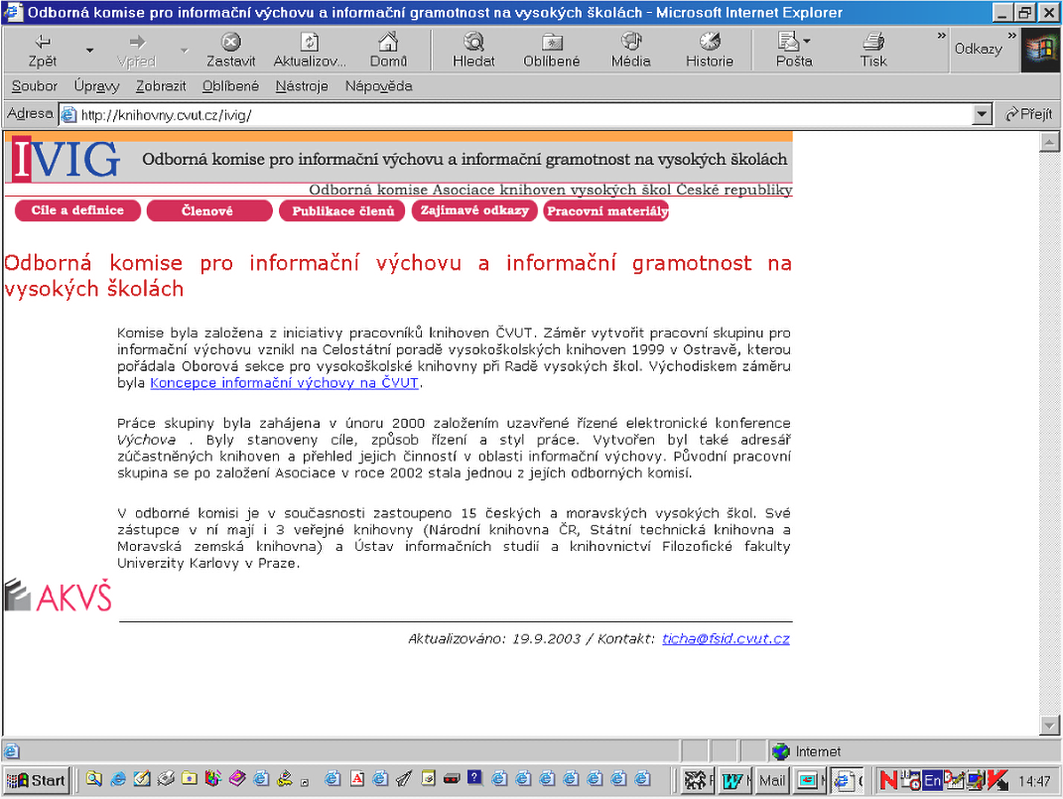1063x799 pixels.
Task: Expand the Zpět history dropdown arrow
Action: pyautogui.click(x=90, y=50)
